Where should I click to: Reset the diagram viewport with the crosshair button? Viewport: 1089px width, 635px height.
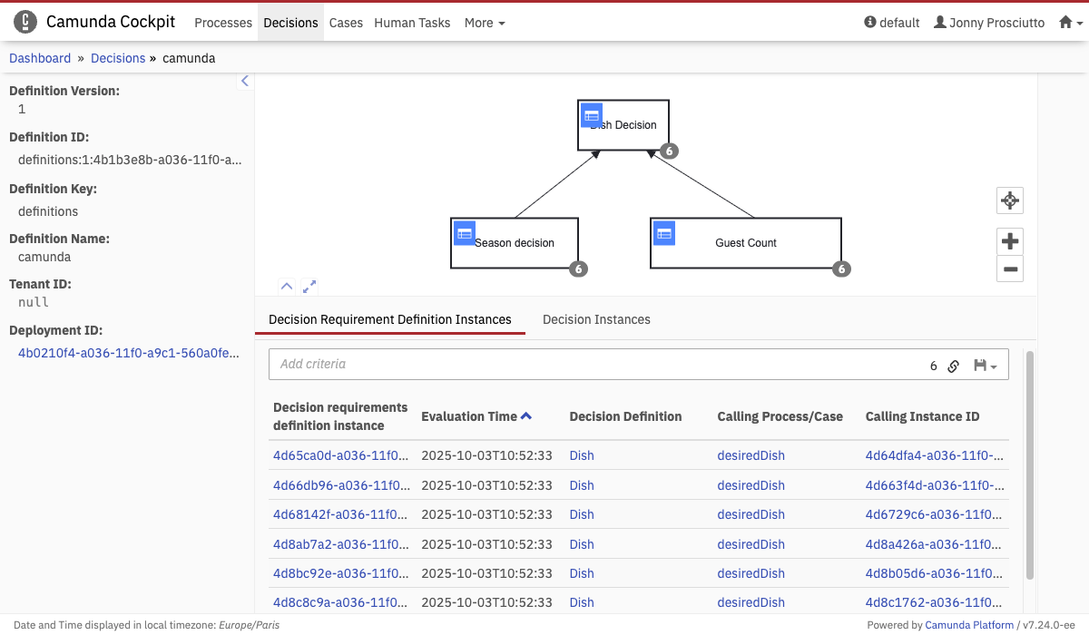click(x=1009, y=200)
